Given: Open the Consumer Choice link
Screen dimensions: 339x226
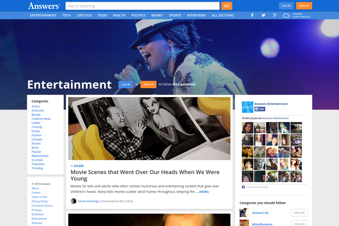Looking at the screenshot, I should pos(42,206).
